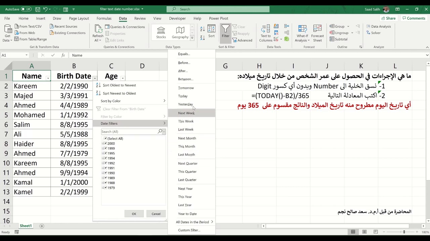Image resolution: width=430 pixels, height=241 pixels.
Task: Open the File menu
Action: 7,18
